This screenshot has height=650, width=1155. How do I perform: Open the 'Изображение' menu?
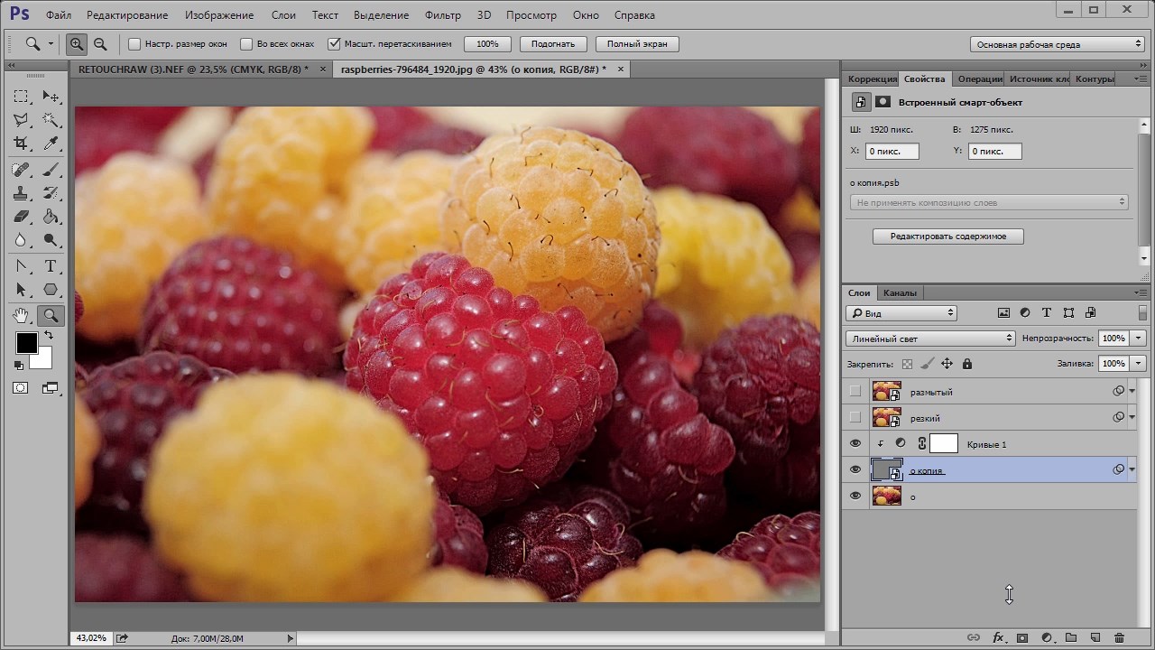221,15
